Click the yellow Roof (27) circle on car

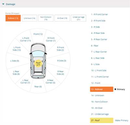point(38,63)
